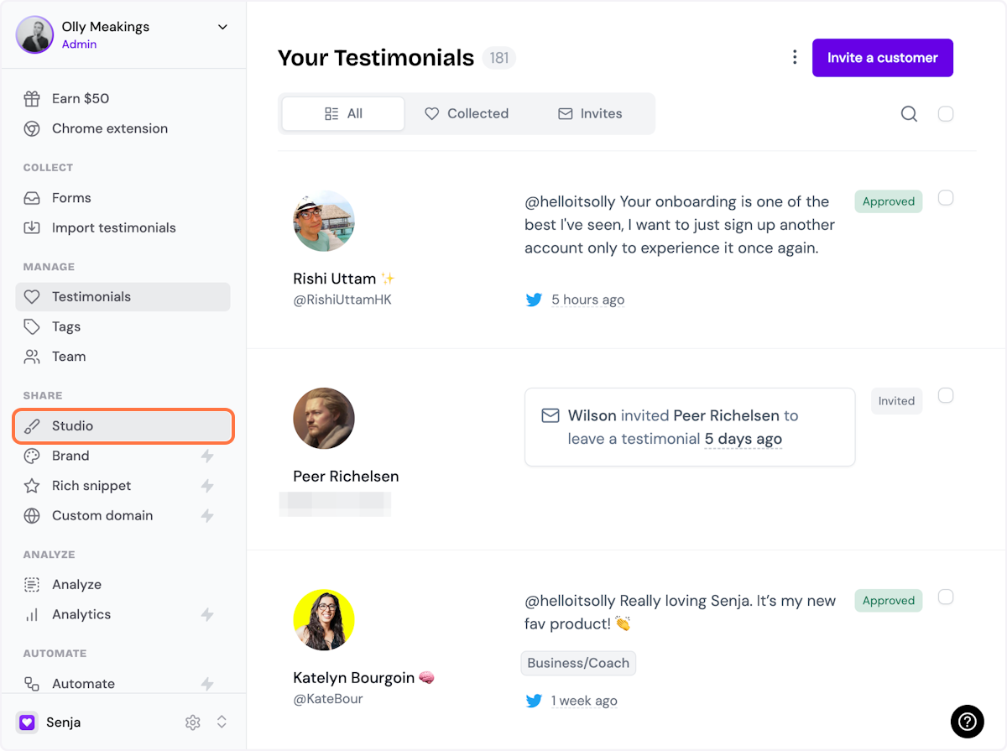Toggle the select-all testimonials checkbox
The image size is (1007, 751).
(x=945, y=114)
